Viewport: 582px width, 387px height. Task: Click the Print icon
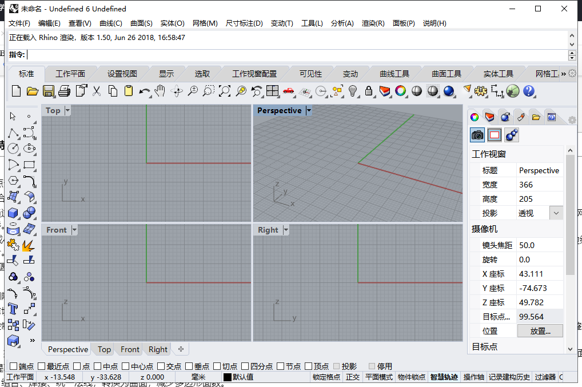click(x=65, y=91)
